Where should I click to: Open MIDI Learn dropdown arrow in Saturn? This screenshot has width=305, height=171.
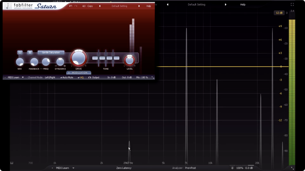point(23,77)
